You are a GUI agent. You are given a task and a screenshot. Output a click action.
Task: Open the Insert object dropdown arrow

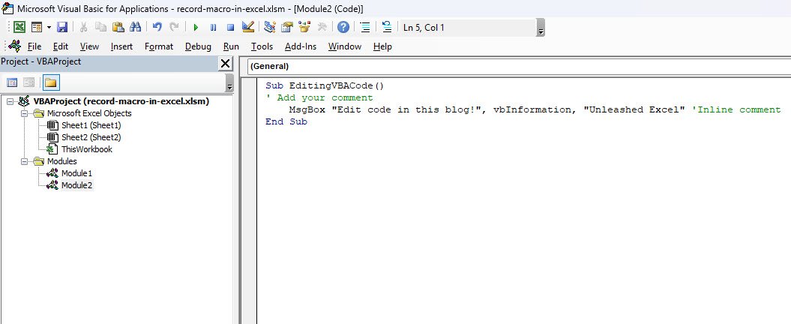49,27
